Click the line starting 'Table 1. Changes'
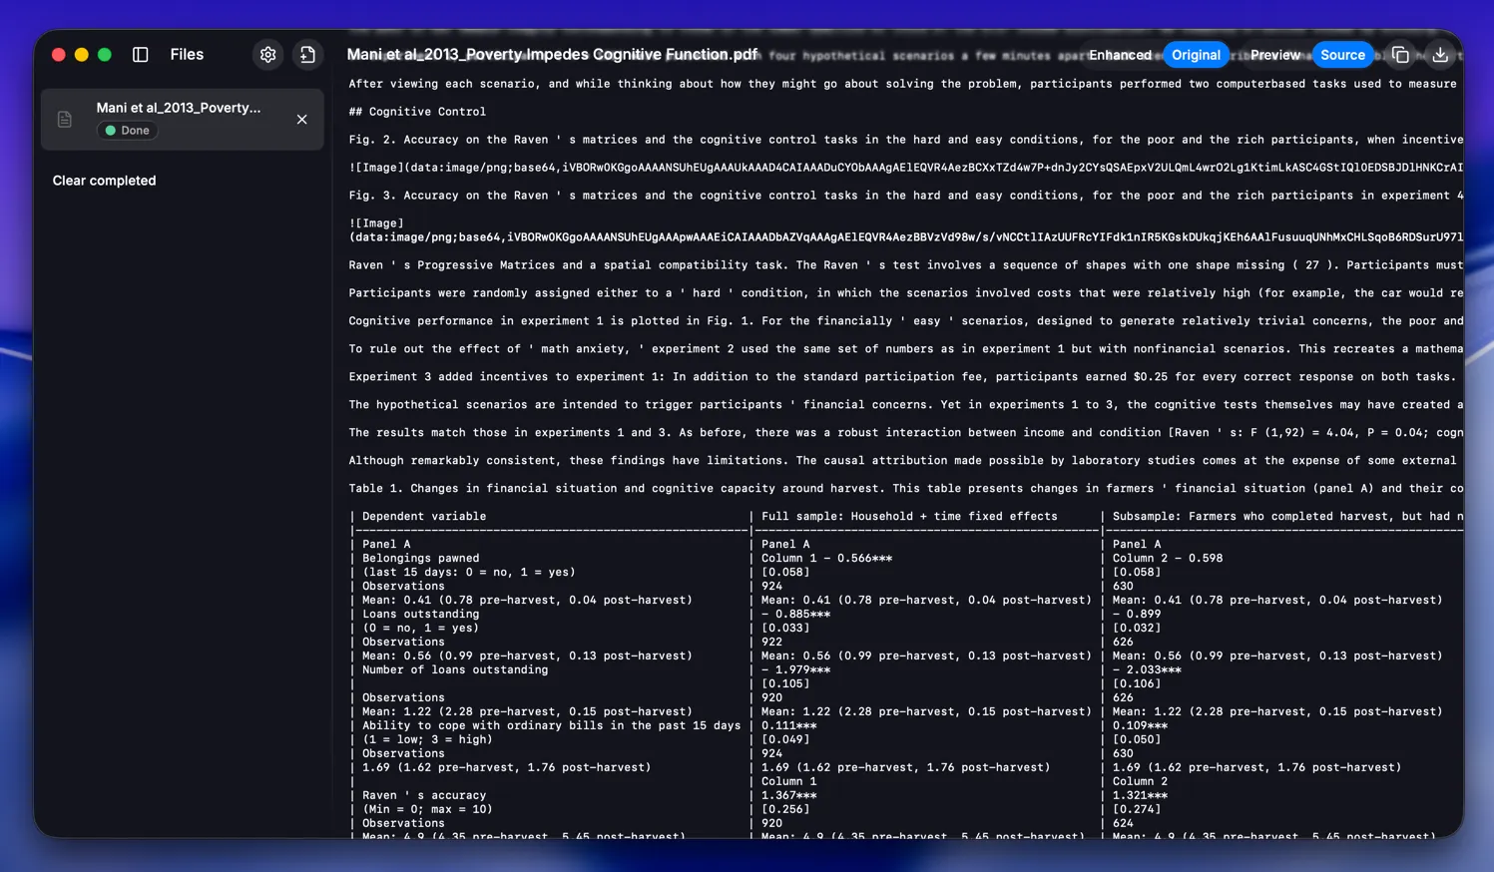The height and width of the screenshot is (872, 1494). [x=905, y=489]
